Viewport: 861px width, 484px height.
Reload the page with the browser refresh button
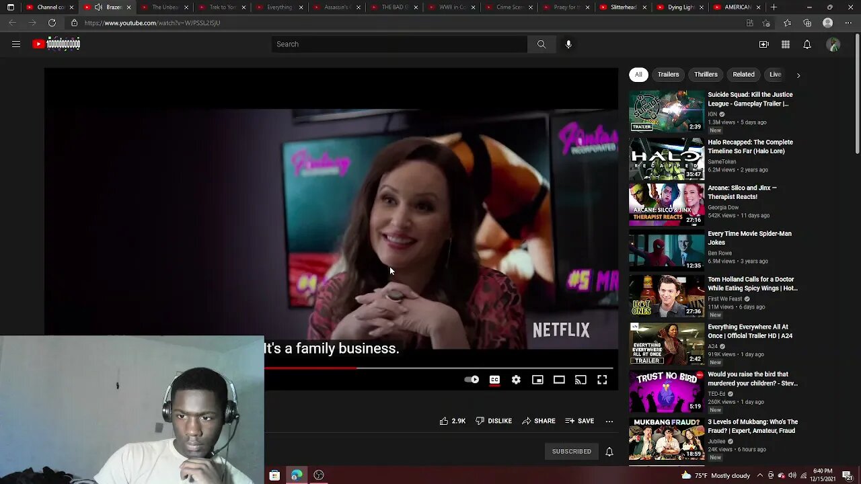pos(52,23)
